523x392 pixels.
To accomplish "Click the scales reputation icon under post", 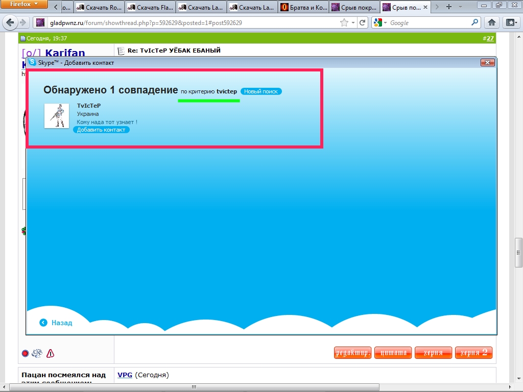I will (37, 353).
